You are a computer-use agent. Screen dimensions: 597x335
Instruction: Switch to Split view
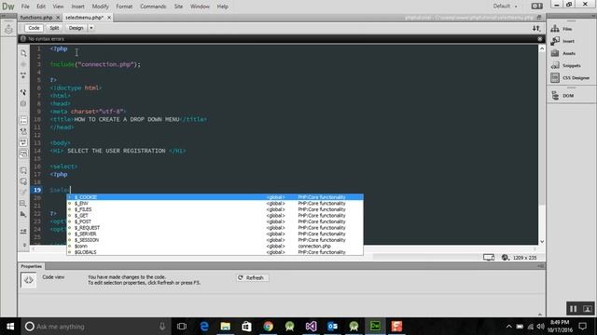point(54,28)
